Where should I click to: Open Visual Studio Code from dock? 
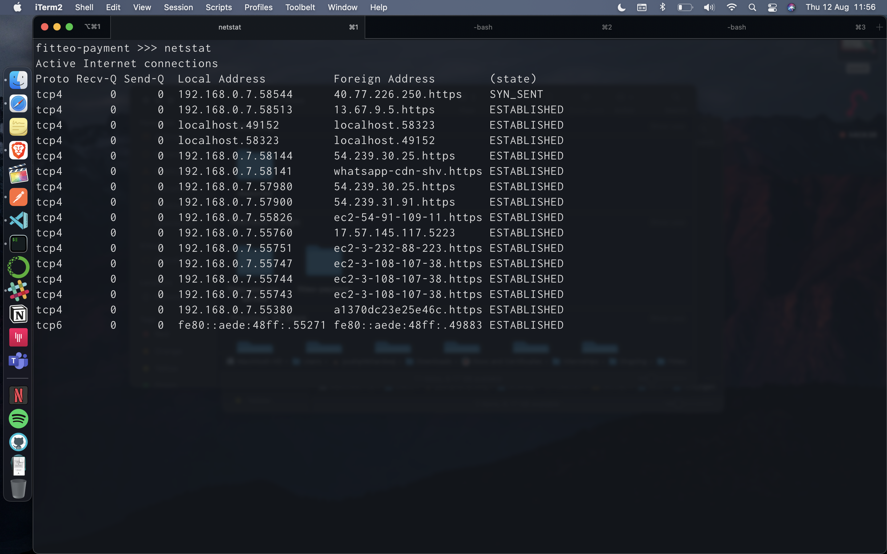point(18,220)
